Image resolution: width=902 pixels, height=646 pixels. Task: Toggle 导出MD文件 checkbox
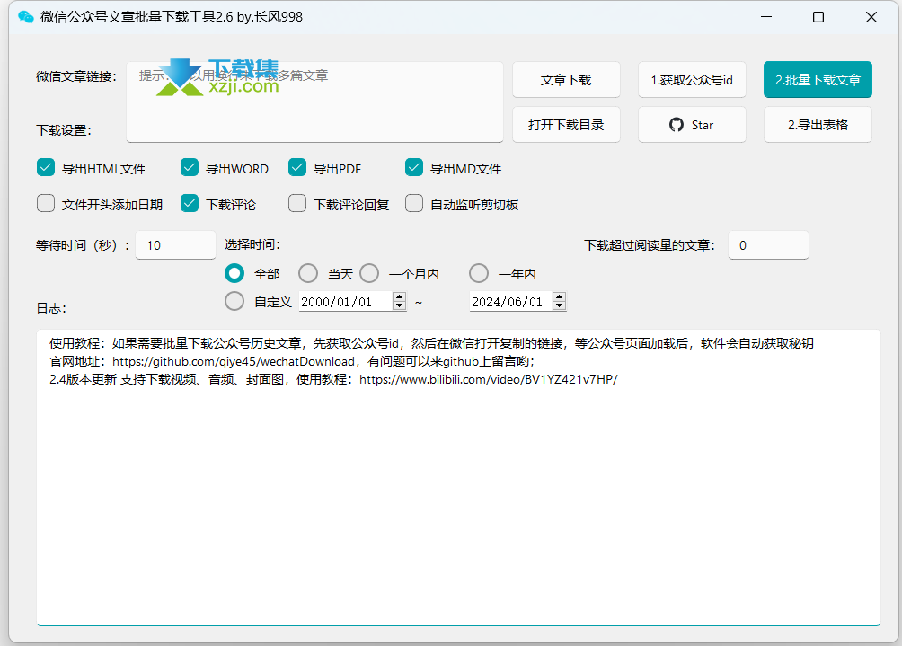(x=414, y=168)
